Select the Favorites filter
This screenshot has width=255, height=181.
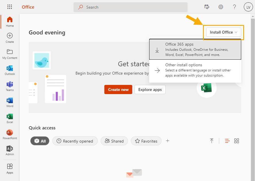pos(146,141)
